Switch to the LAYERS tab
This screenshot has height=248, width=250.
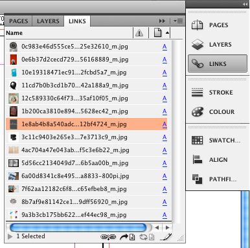pos(48,21)
